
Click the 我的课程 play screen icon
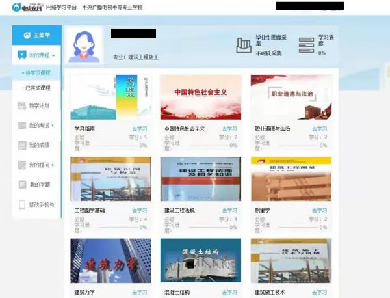coord(22,55)
